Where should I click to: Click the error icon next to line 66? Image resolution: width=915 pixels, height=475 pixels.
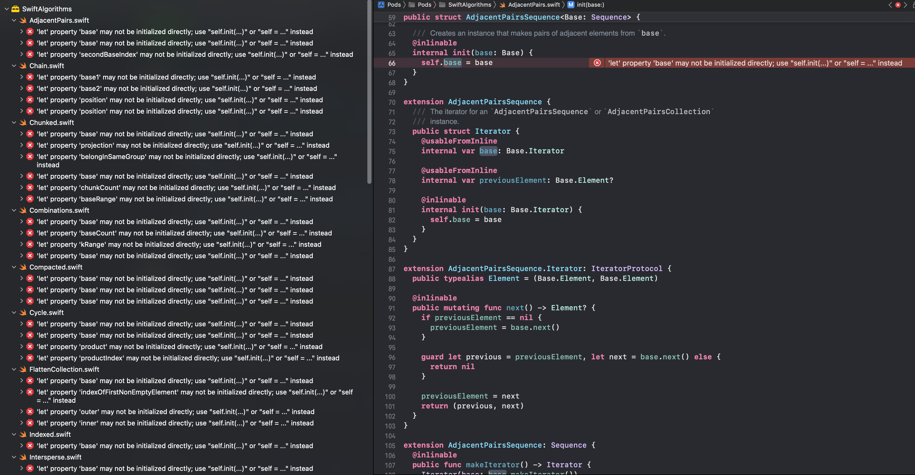tap(598, 63)
